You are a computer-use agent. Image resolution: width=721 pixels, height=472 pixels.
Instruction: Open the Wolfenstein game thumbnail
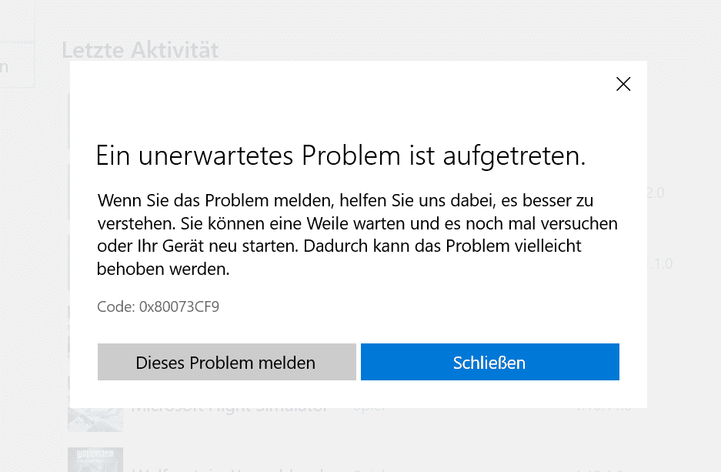[95, 460]
